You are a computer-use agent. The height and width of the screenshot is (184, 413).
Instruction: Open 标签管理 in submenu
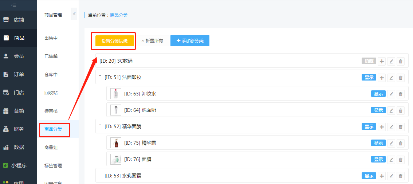click(x=53, y=165)
